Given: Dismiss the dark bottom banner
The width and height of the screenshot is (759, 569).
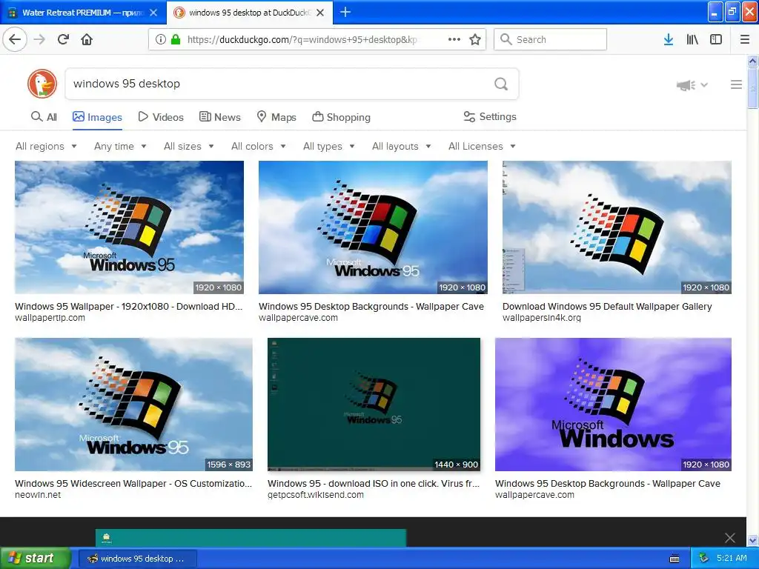Looking at the screenshot, I should click(730, 538).
